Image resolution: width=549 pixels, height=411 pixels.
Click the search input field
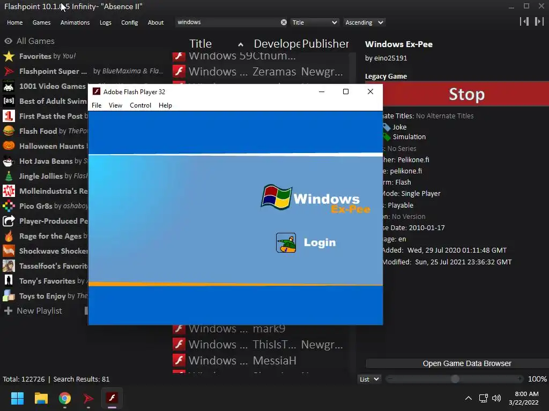(x=227, y=22)
